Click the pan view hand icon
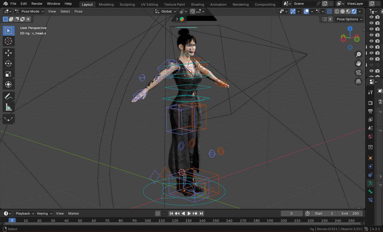This screenshot has height=232, width=383. [358, 63]
